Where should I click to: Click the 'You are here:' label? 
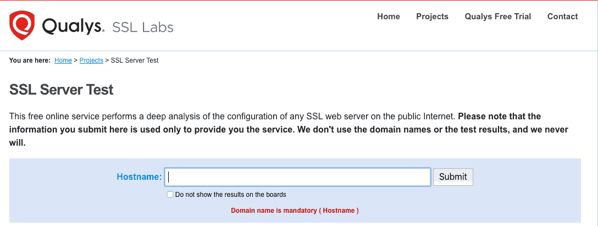(30, 60)
